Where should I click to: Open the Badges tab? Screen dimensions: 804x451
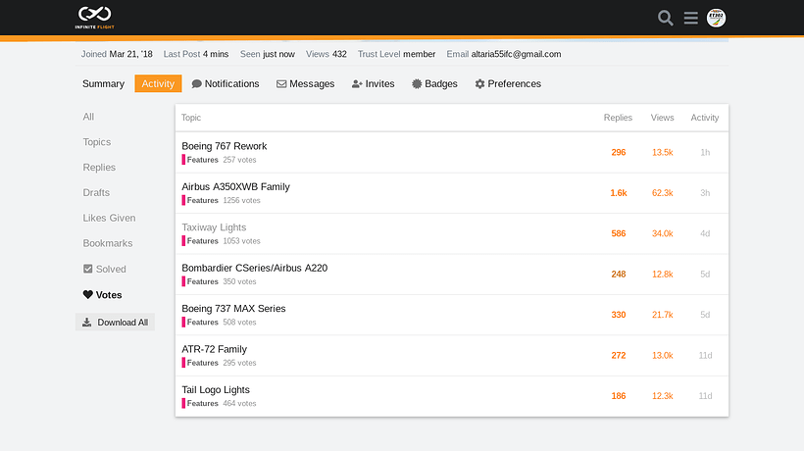434,83
